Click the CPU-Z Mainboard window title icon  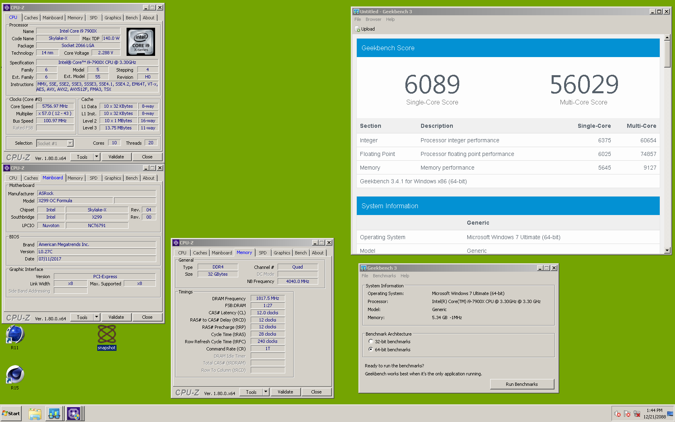tap(7, 168)
